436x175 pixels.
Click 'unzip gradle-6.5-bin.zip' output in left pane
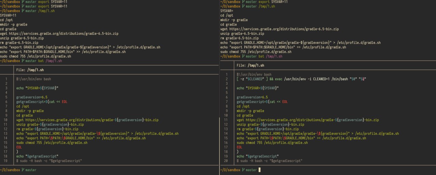(x=22, y=38)
